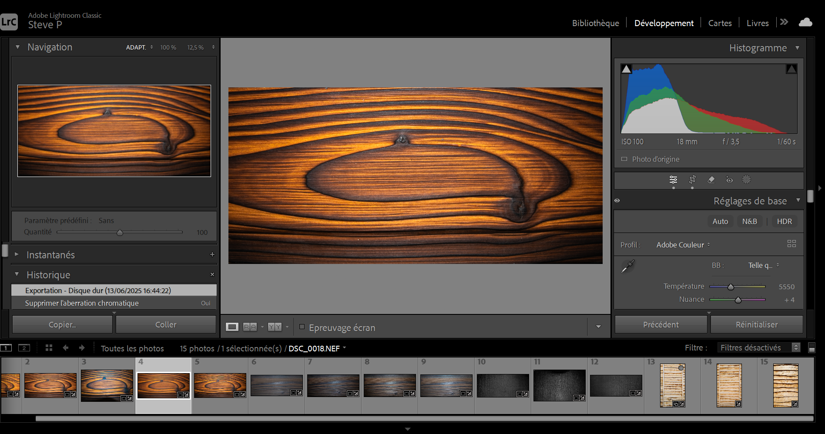Screen dimensions: 825x434
Task: Switch to the Bibliothèque module
Action: tap(595, 23)
